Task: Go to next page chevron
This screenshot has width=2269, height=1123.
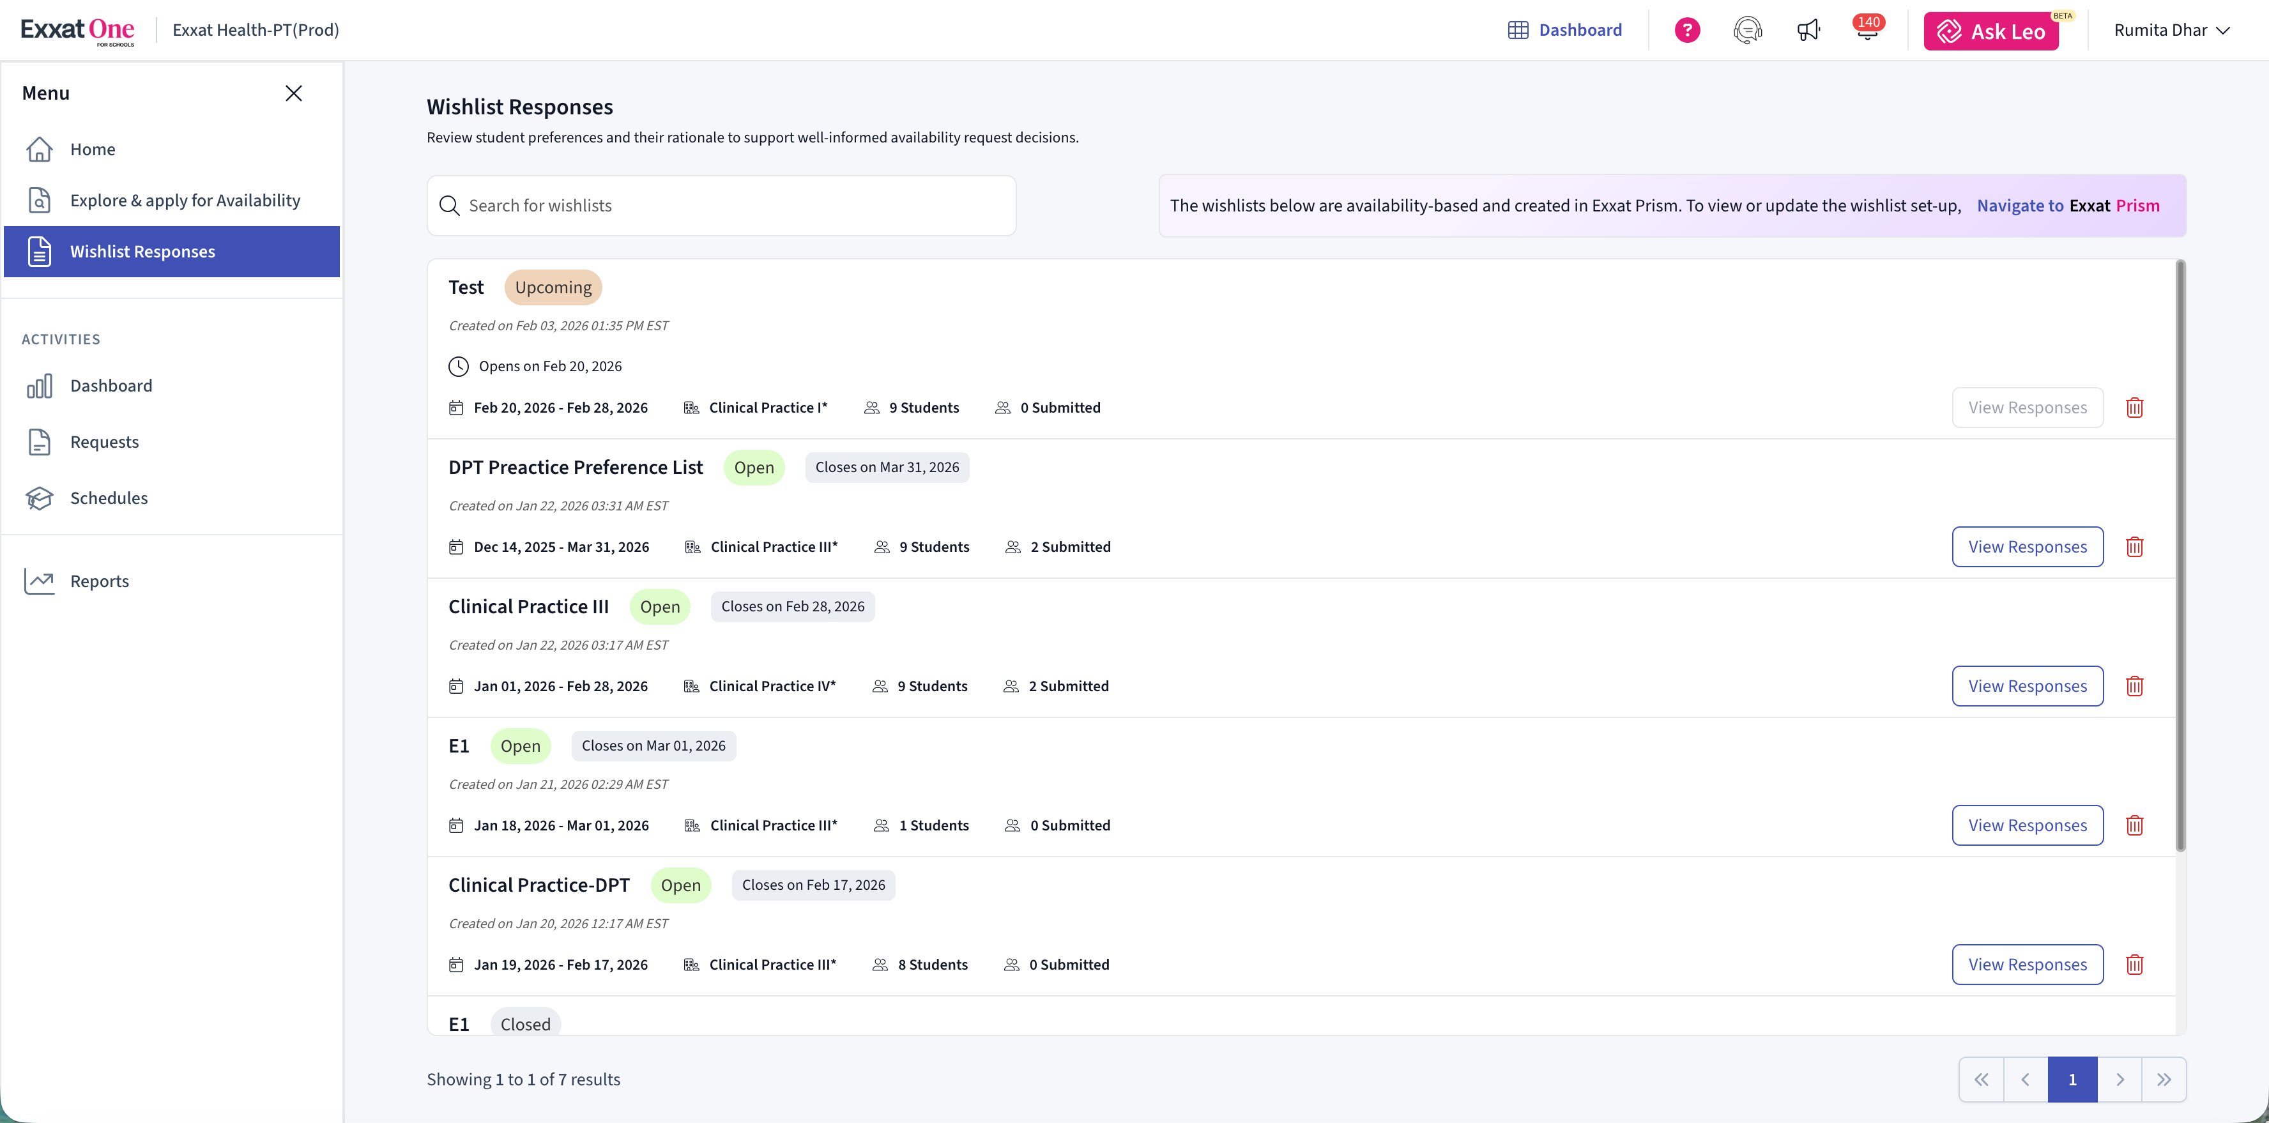Action: 2120,1080
